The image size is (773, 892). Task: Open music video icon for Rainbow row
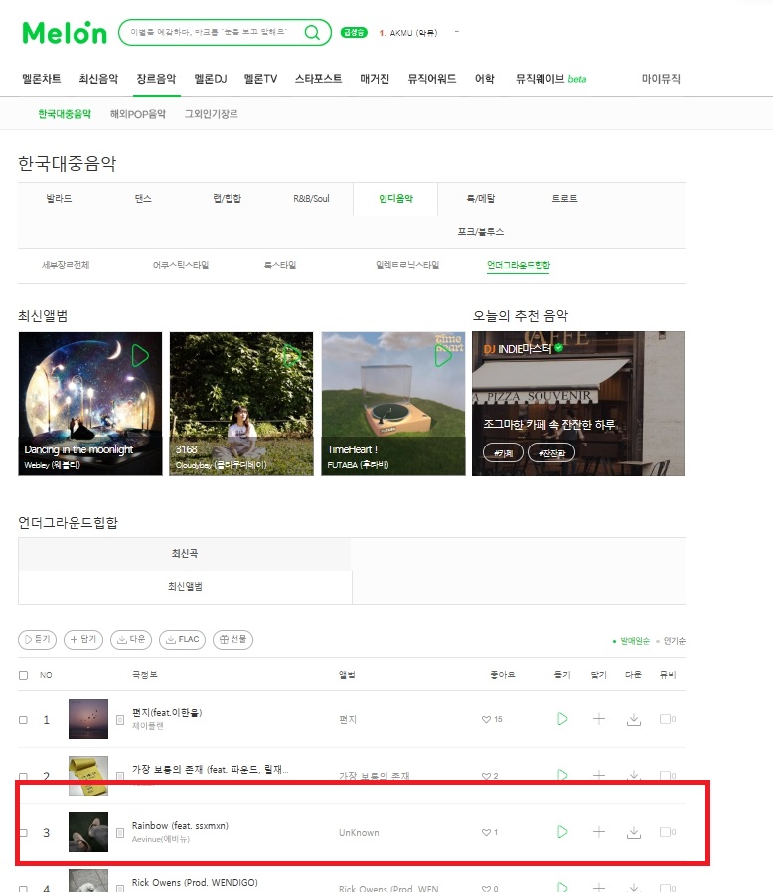pos(668,832)
